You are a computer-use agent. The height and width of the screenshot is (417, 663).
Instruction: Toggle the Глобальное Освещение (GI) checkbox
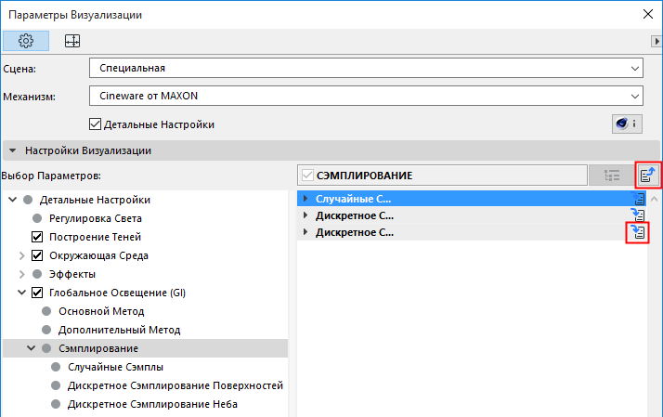(x=38, y=293)
